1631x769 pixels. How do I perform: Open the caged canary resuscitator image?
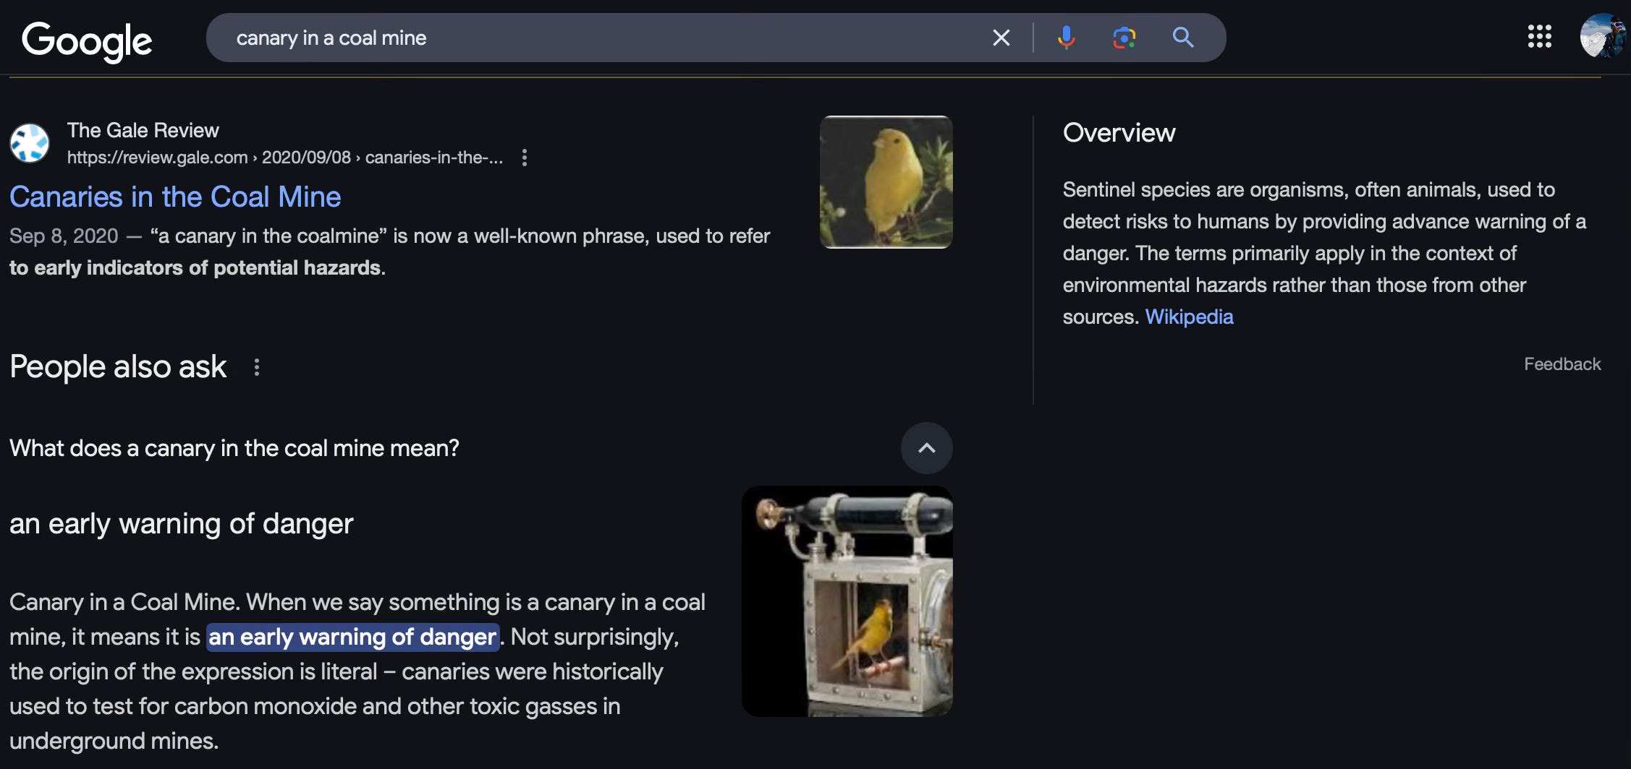(x=847, y=601)
